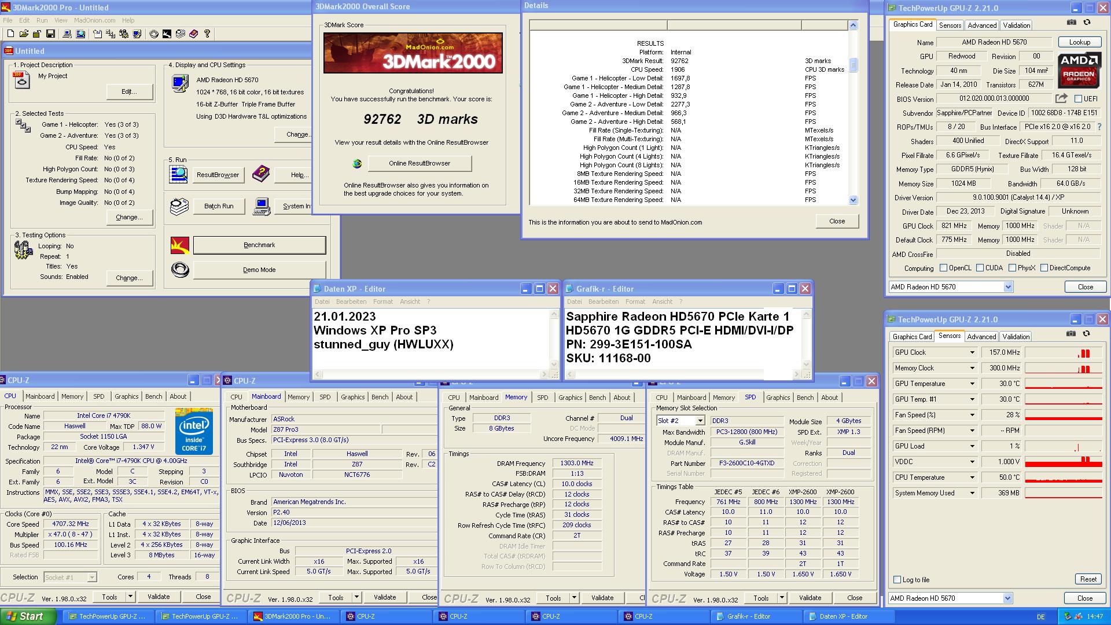The image size is (1111, 625).
Task: Click the DE language indicator in the taskbar
Action: [1040, 617]
